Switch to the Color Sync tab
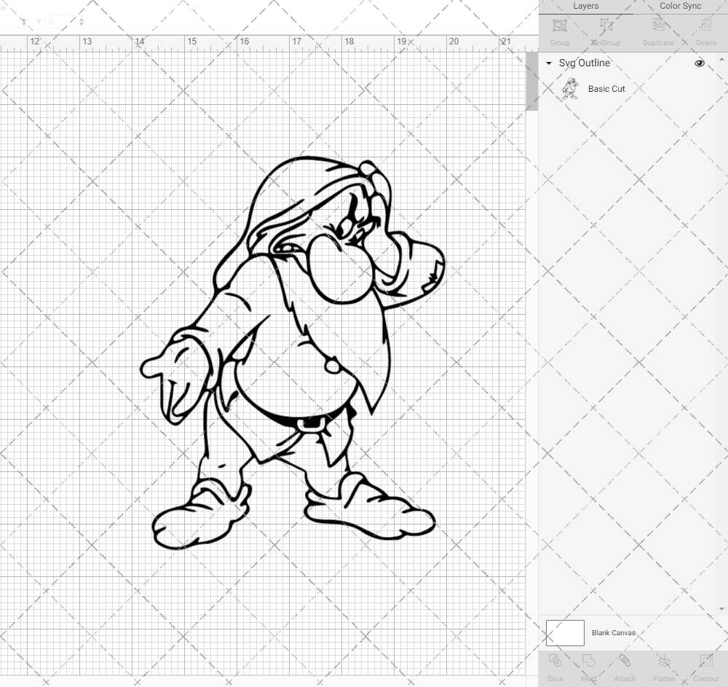Screen dimensions: 728x687 point(680,6)
